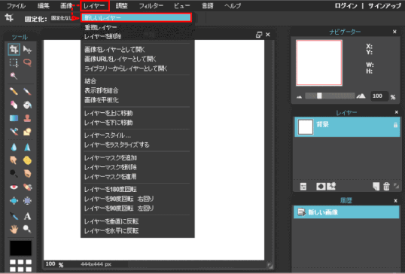This screenshot has height=274, width=405.
Task: Unlock the 背景 layer padlock
Action: (x=395, y=125)
